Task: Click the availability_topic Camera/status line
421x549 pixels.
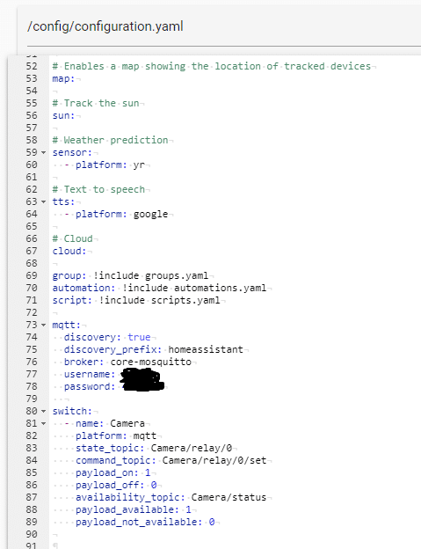Action: [171, 498]
